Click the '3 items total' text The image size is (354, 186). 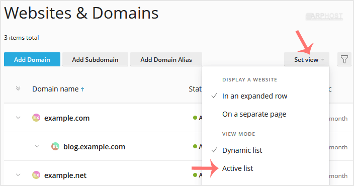tap(22, 38)
